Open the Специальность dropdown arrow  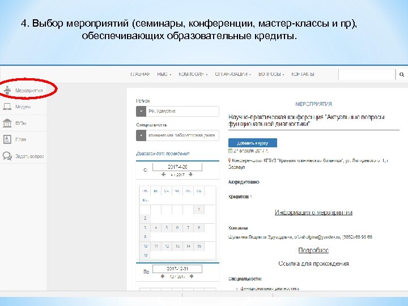point(141,135)
